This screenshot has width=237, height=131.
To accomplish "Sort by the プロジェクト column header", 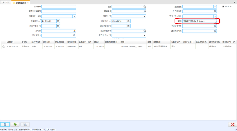I will coord(189,42).
